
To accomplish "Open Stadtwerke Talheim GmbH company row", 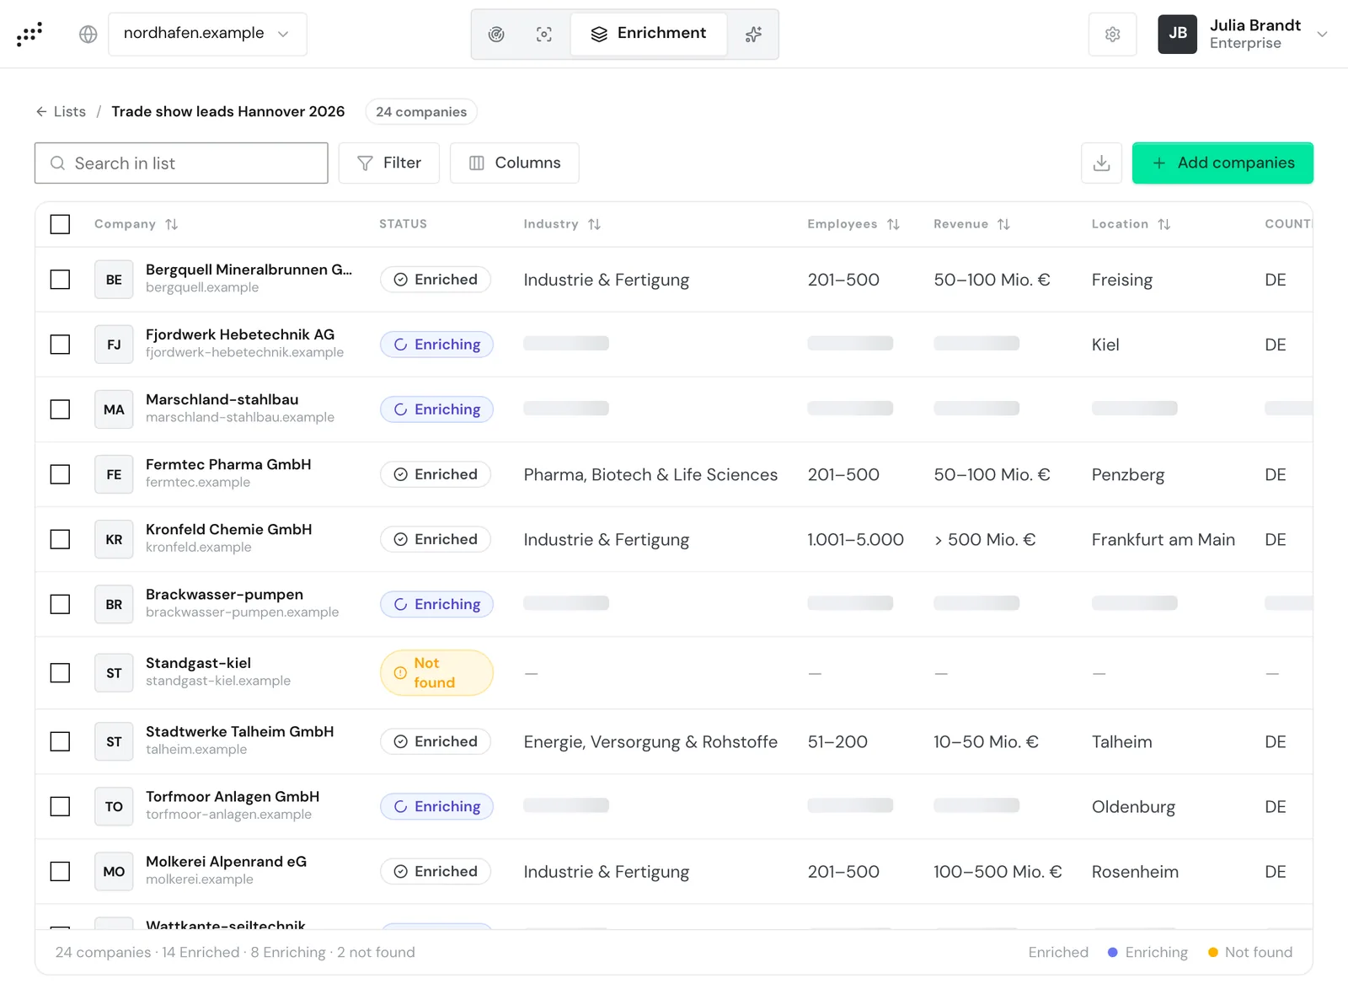I will [674, 741].
